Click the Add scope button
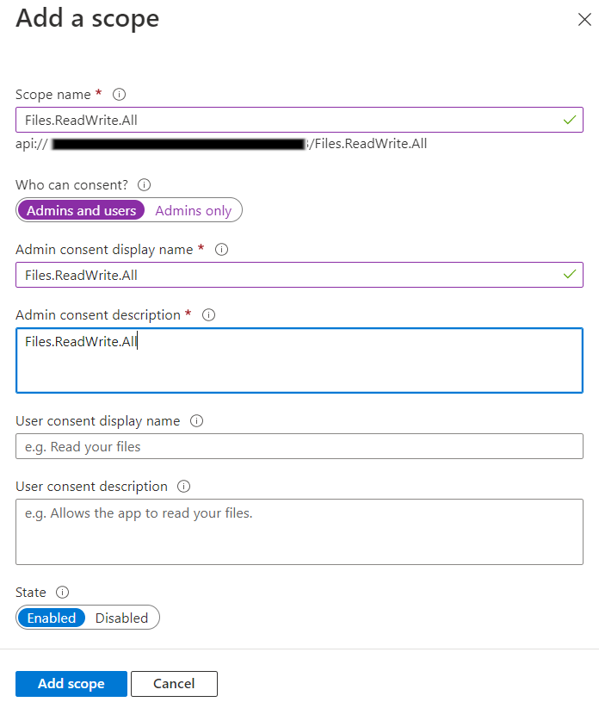The image size is (599, 702). click(x=71, y=683)
